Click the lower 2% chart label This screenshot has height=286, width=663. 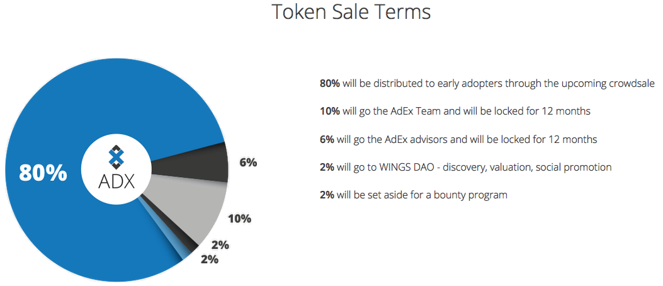pos(209,260)
